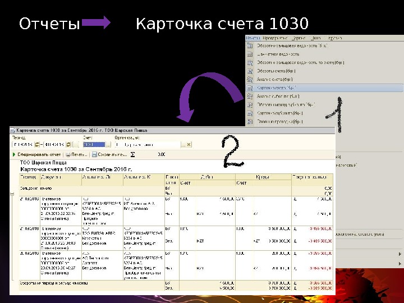Image resolution: width=404 pixels, height=303 pixels.
Task: Click the Анализ субконто (бух) icon
Action: click(x=250, y=97)
